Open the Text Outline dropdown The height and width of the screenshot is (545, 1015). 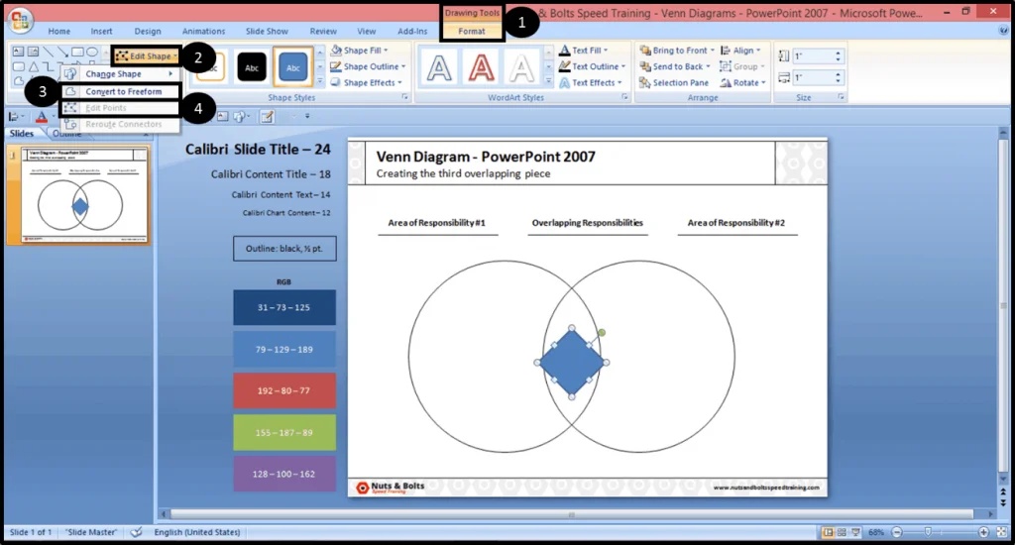coord(593,66)
